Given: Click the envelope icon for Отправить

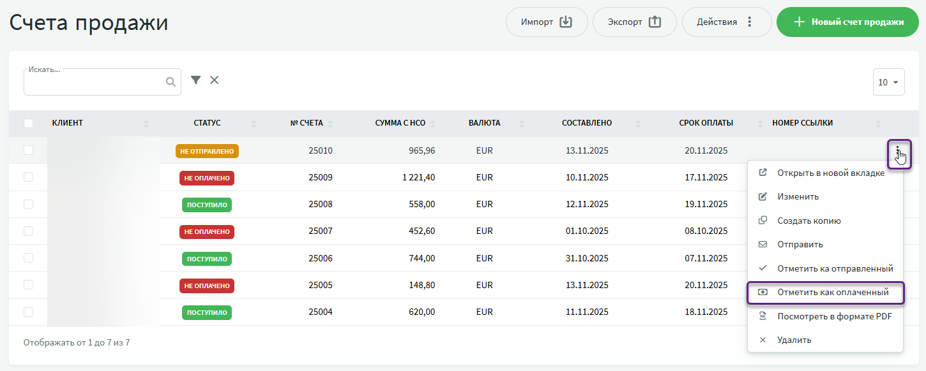Looking at the screenshot, I should coord(763,244).
